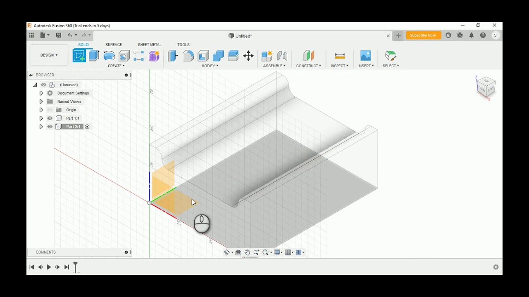Open the DESIGN workspace dropdown

49,55
